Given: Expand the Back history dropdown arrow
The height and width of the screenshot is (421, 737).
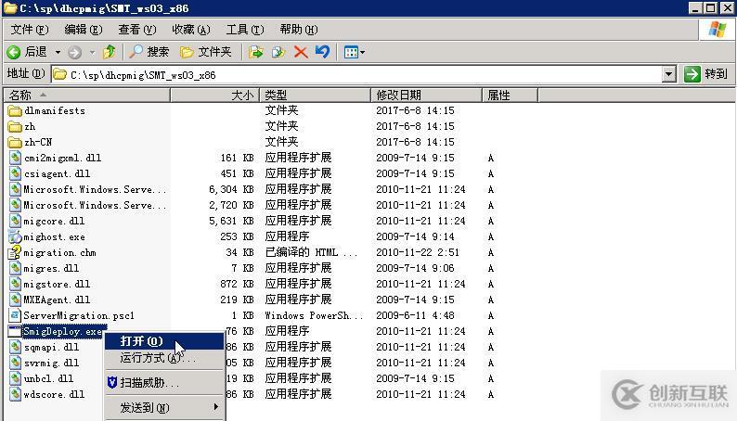Looking at the screenshot, I should [x=58, y=52].
